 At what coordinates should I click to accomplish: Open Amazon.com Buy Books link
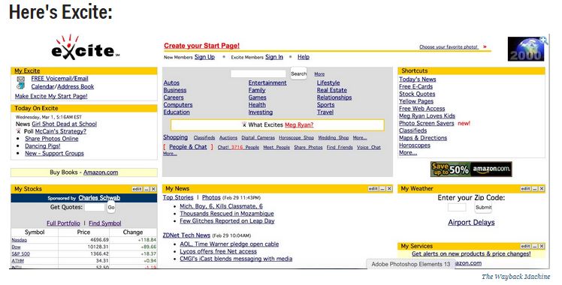pos(101,172)
